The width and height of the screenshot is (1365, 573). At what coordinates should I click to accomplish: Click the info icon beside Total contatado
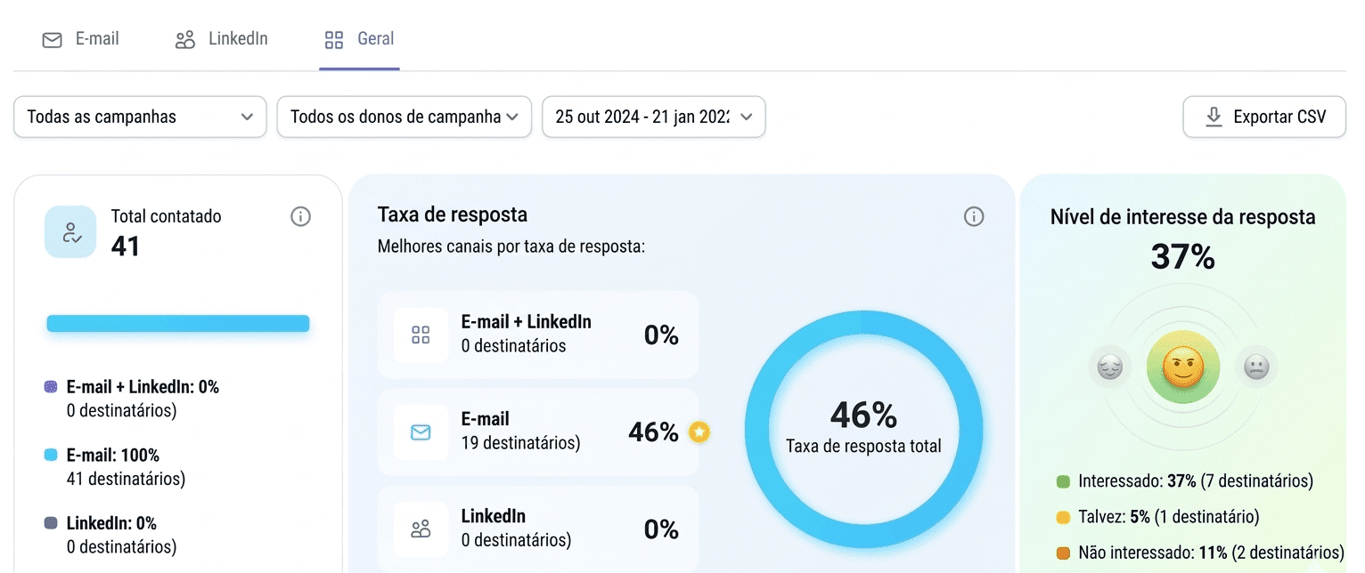tap(300, 216)
